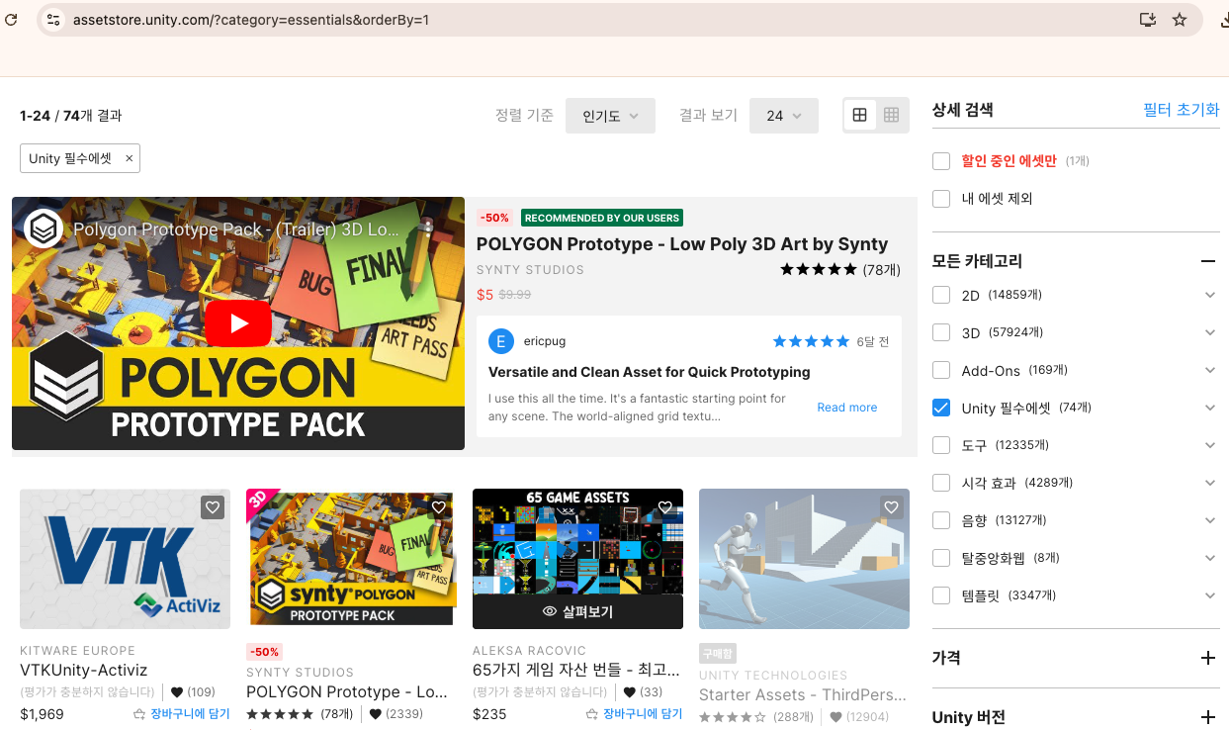Click the eye icon on 살펴보기 overlay
The width and height of the screenshot is (1229, 730).
pos(550,612)
